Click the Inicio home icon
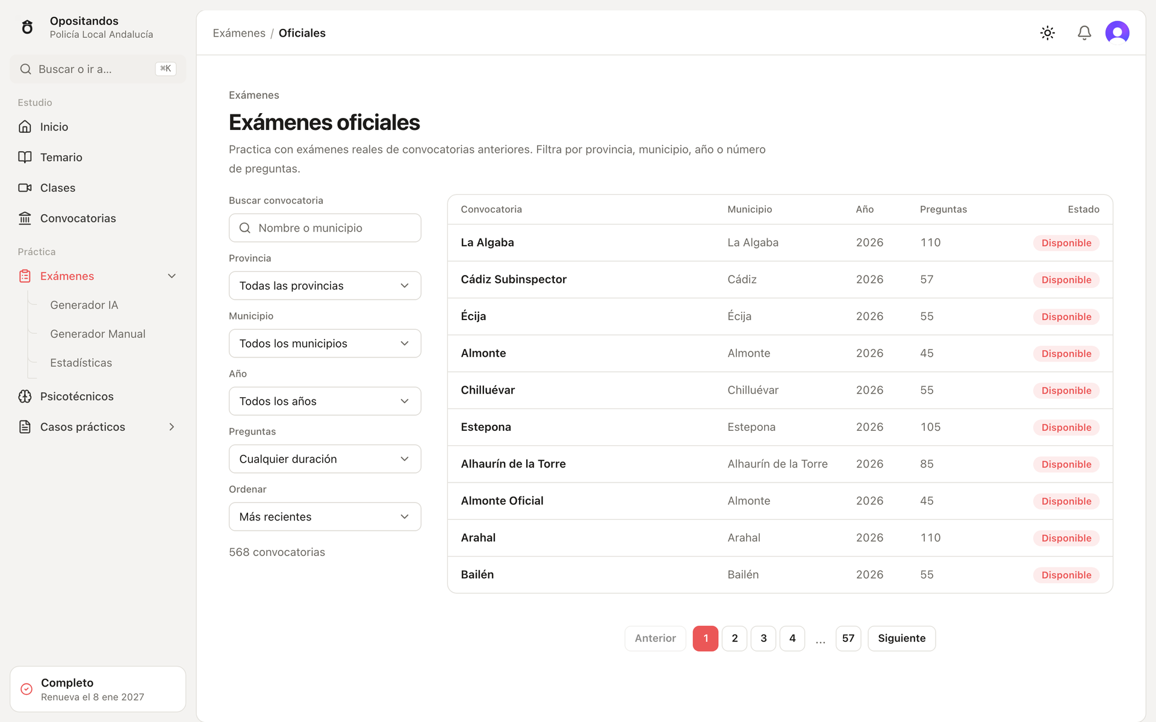This screenshot has width=1156, height=722. 25,126
